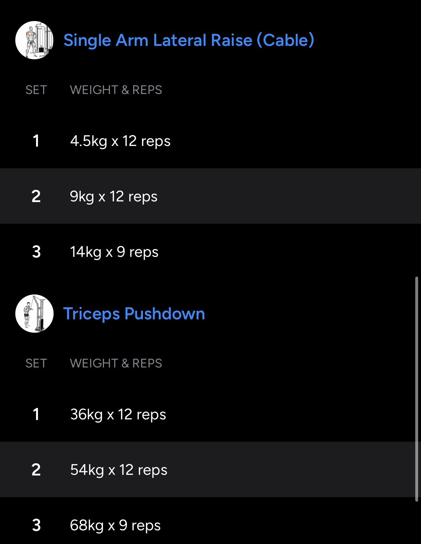Click the vertical scrollbar on the right

click(x=417, y=389)
